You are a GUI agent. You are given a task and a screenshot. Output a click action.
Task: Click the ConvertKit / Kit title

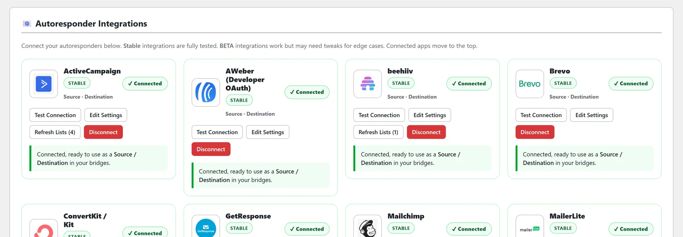pyautogui.click(x=85, y=220)
